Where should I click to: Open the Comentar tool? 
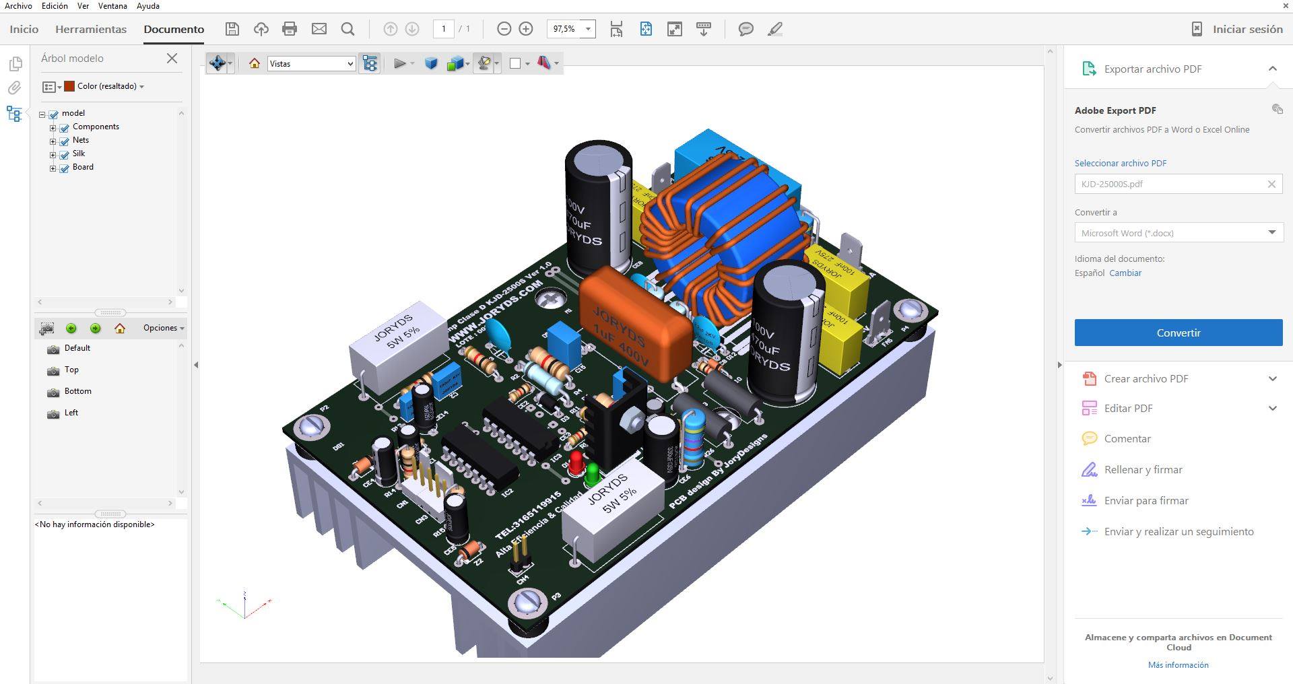point(1127,438)
